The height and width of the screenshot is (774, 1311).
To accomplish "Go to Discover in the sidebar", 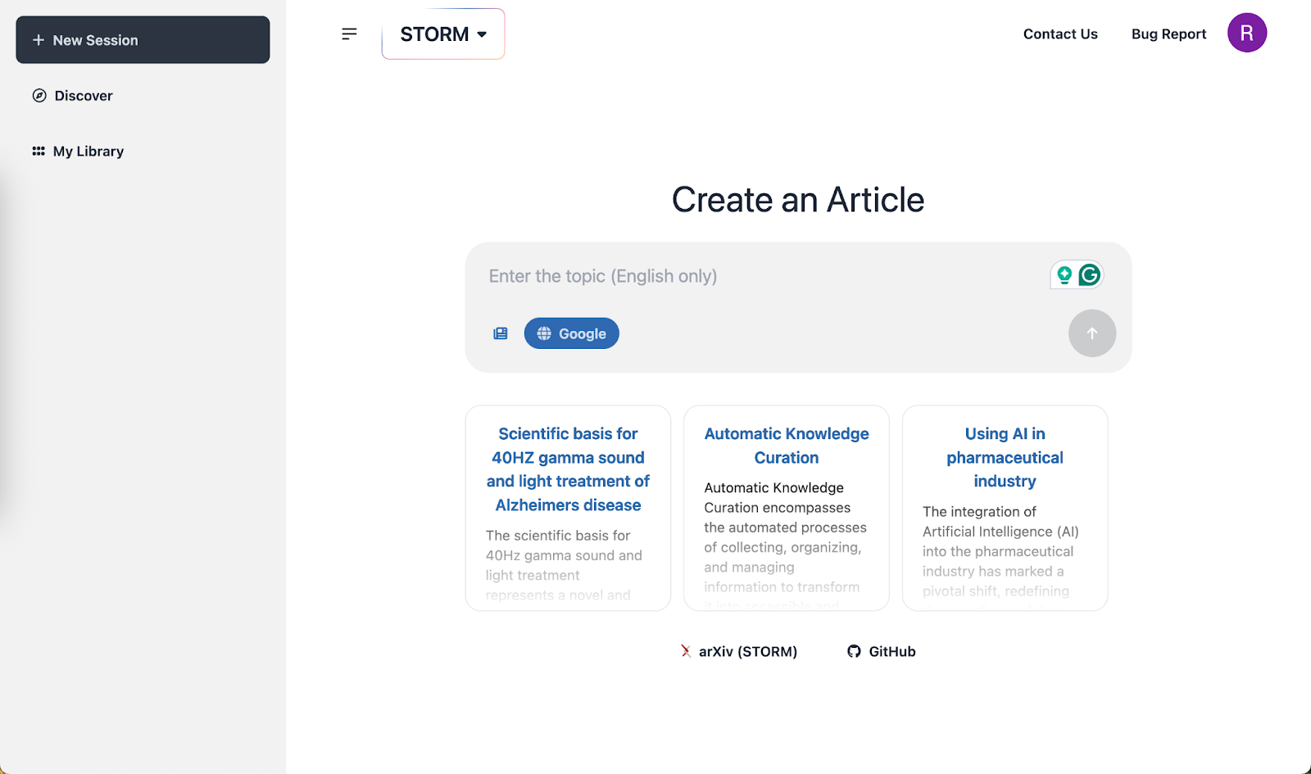I will point(73,96).
